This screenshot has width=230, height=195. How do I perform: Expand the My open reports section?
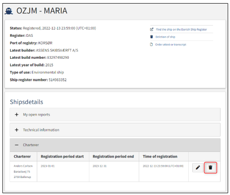point(115,115)
